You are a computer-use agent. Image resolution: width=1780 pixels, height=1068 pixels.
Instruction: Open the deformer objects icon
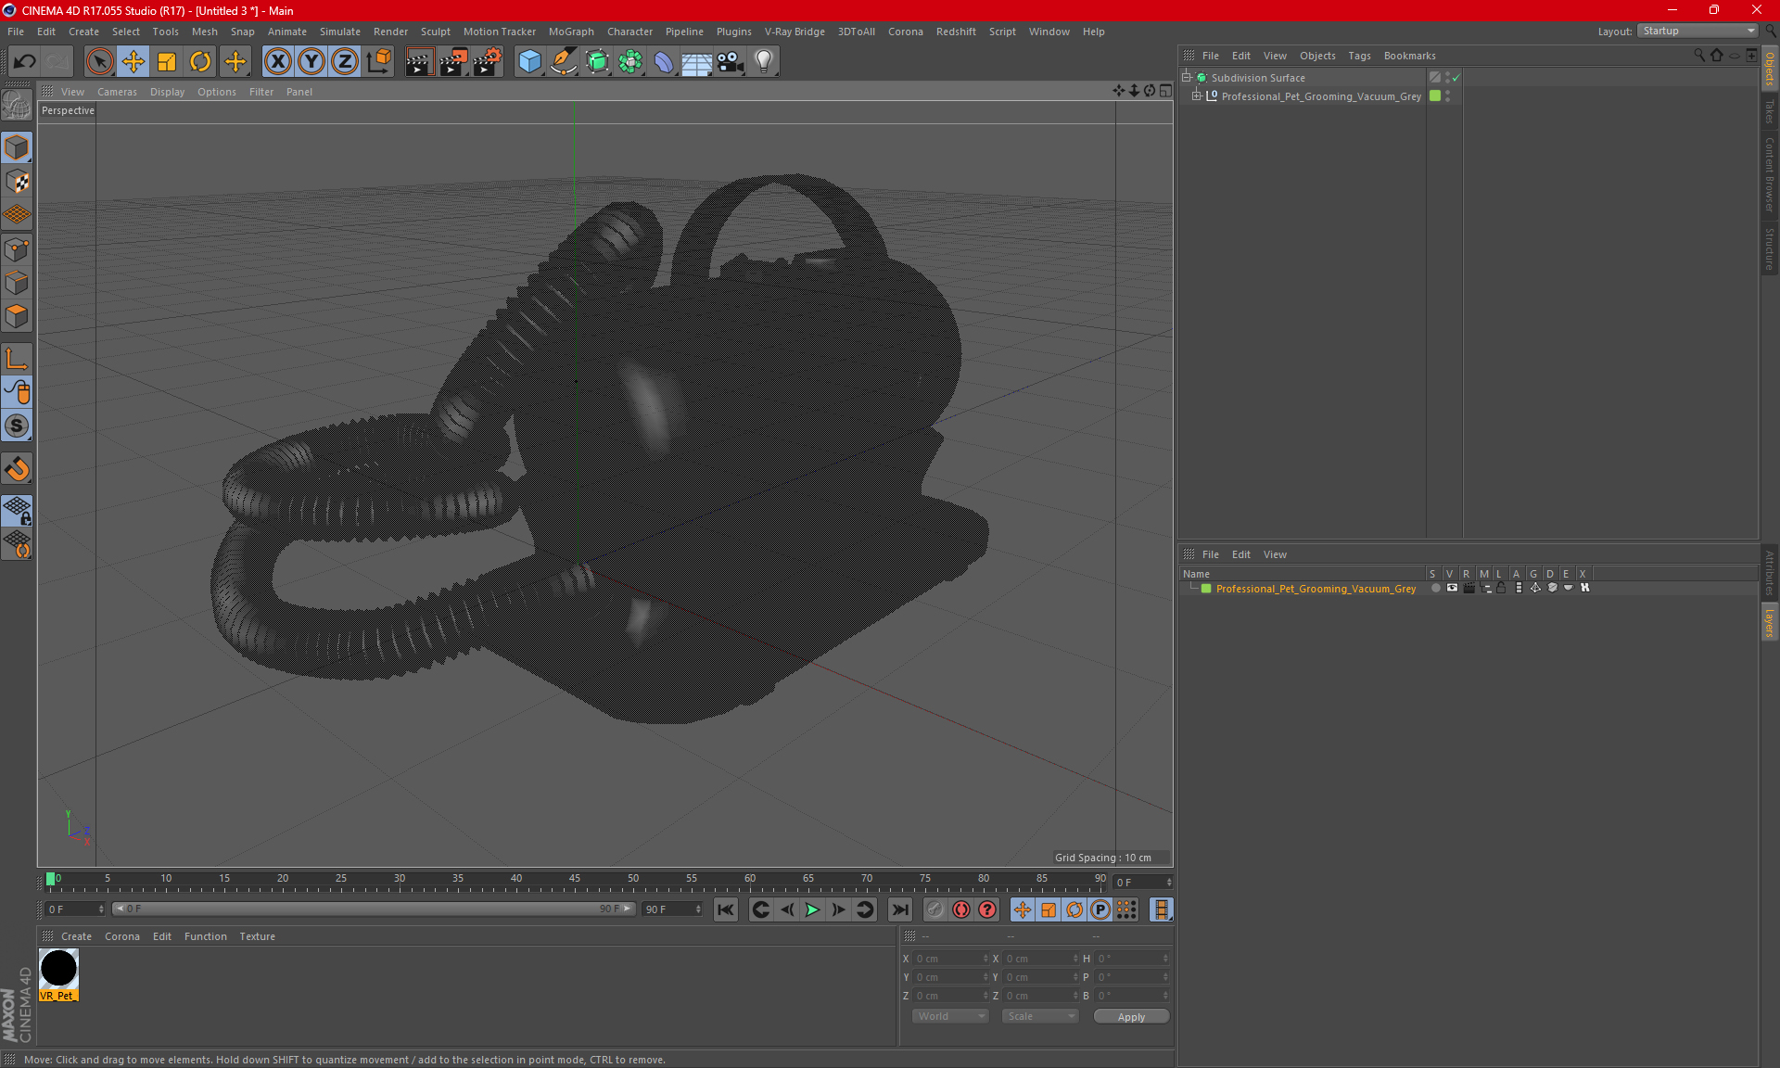pos(664,61)
